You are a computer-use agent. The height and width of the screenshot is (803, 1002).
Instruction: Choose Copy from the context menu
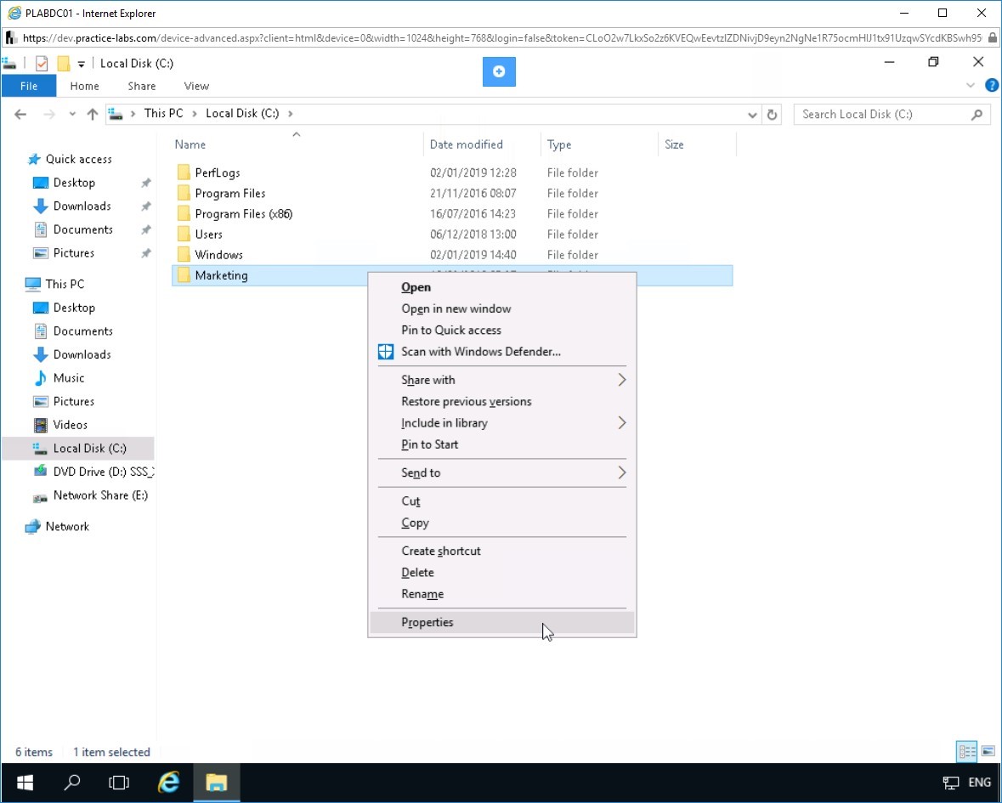click(x=501, y=523)
